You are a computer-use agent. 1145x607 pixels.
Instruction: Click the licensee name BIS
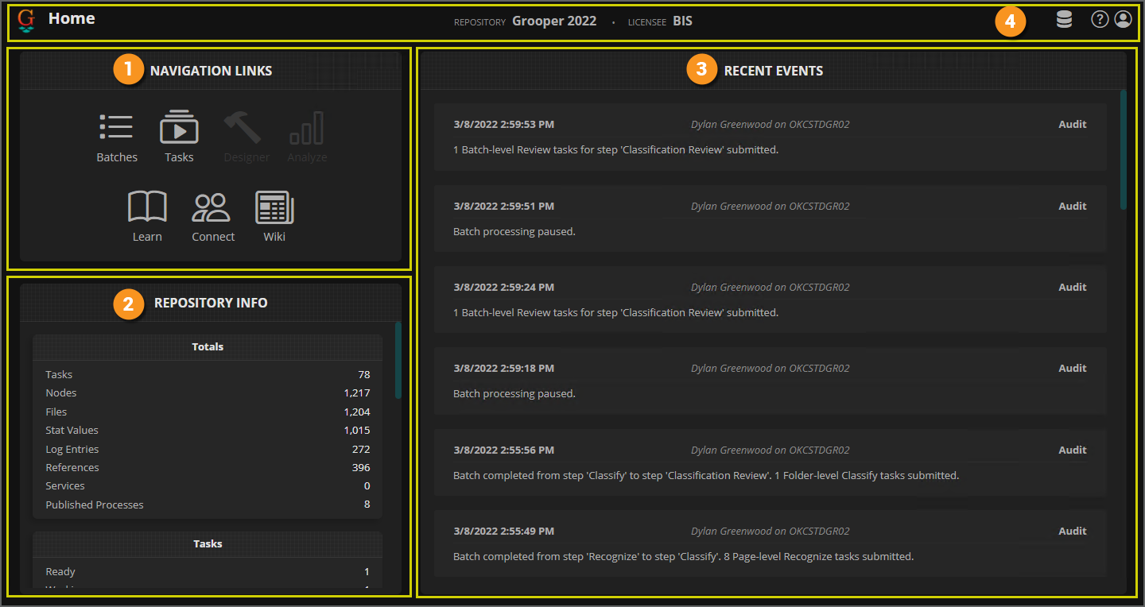(682, 21)
